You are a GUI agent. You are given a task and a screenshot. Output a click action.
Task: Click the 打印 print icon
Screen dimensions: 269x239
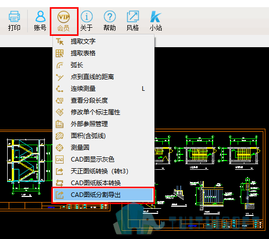tap(14, 16)
